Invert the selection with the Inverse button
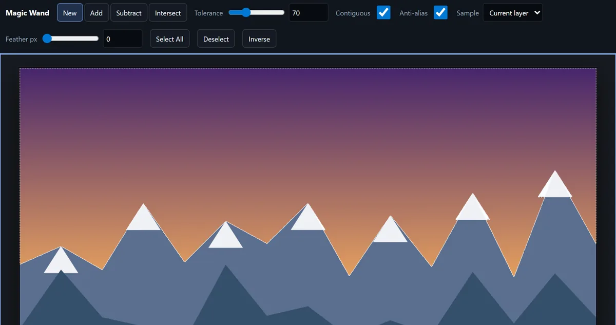 (x=259, y=39)
